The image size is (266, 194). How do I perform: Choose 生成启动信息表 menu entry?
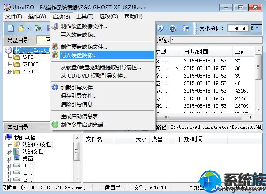pyautogui.click(x=103, y=116)
